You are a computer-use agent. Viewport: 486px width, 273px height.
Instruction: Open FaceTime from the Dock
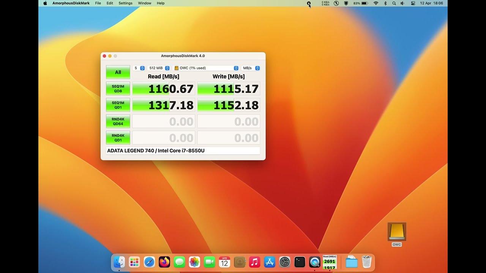pos(210,262)
